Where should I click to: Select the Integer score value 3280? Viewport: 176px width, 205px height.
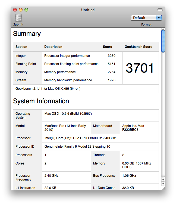(112, 56)
